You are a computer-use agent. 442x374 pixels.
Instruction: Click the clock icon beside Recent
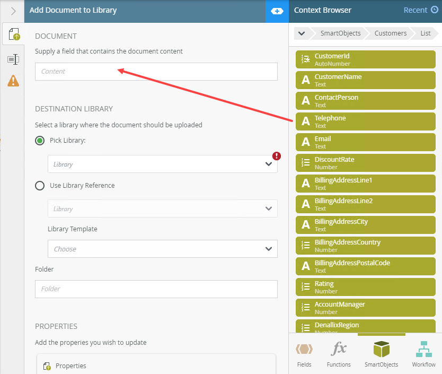pos(435,10)
